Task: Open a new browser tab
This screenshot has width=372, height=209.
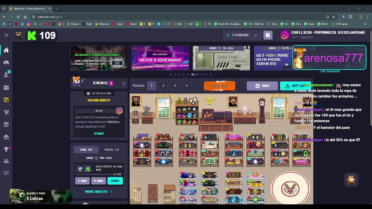Action: pos(56,9)
